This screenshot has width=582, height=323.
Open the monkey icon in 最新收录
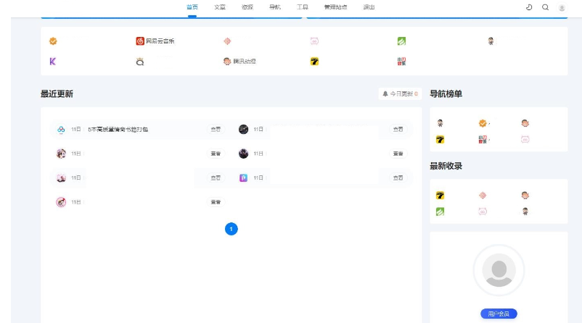point(525,196)
